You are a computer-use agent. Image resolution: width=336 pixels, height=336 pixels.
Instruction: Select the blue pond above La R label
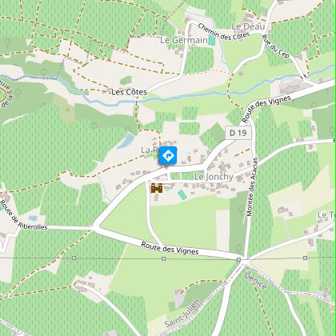[126, 141]
